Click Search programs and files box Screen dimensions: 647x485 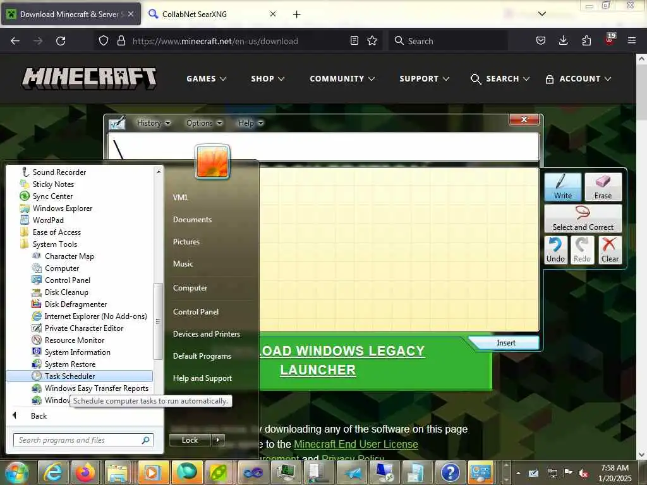(x=83, y=440)
